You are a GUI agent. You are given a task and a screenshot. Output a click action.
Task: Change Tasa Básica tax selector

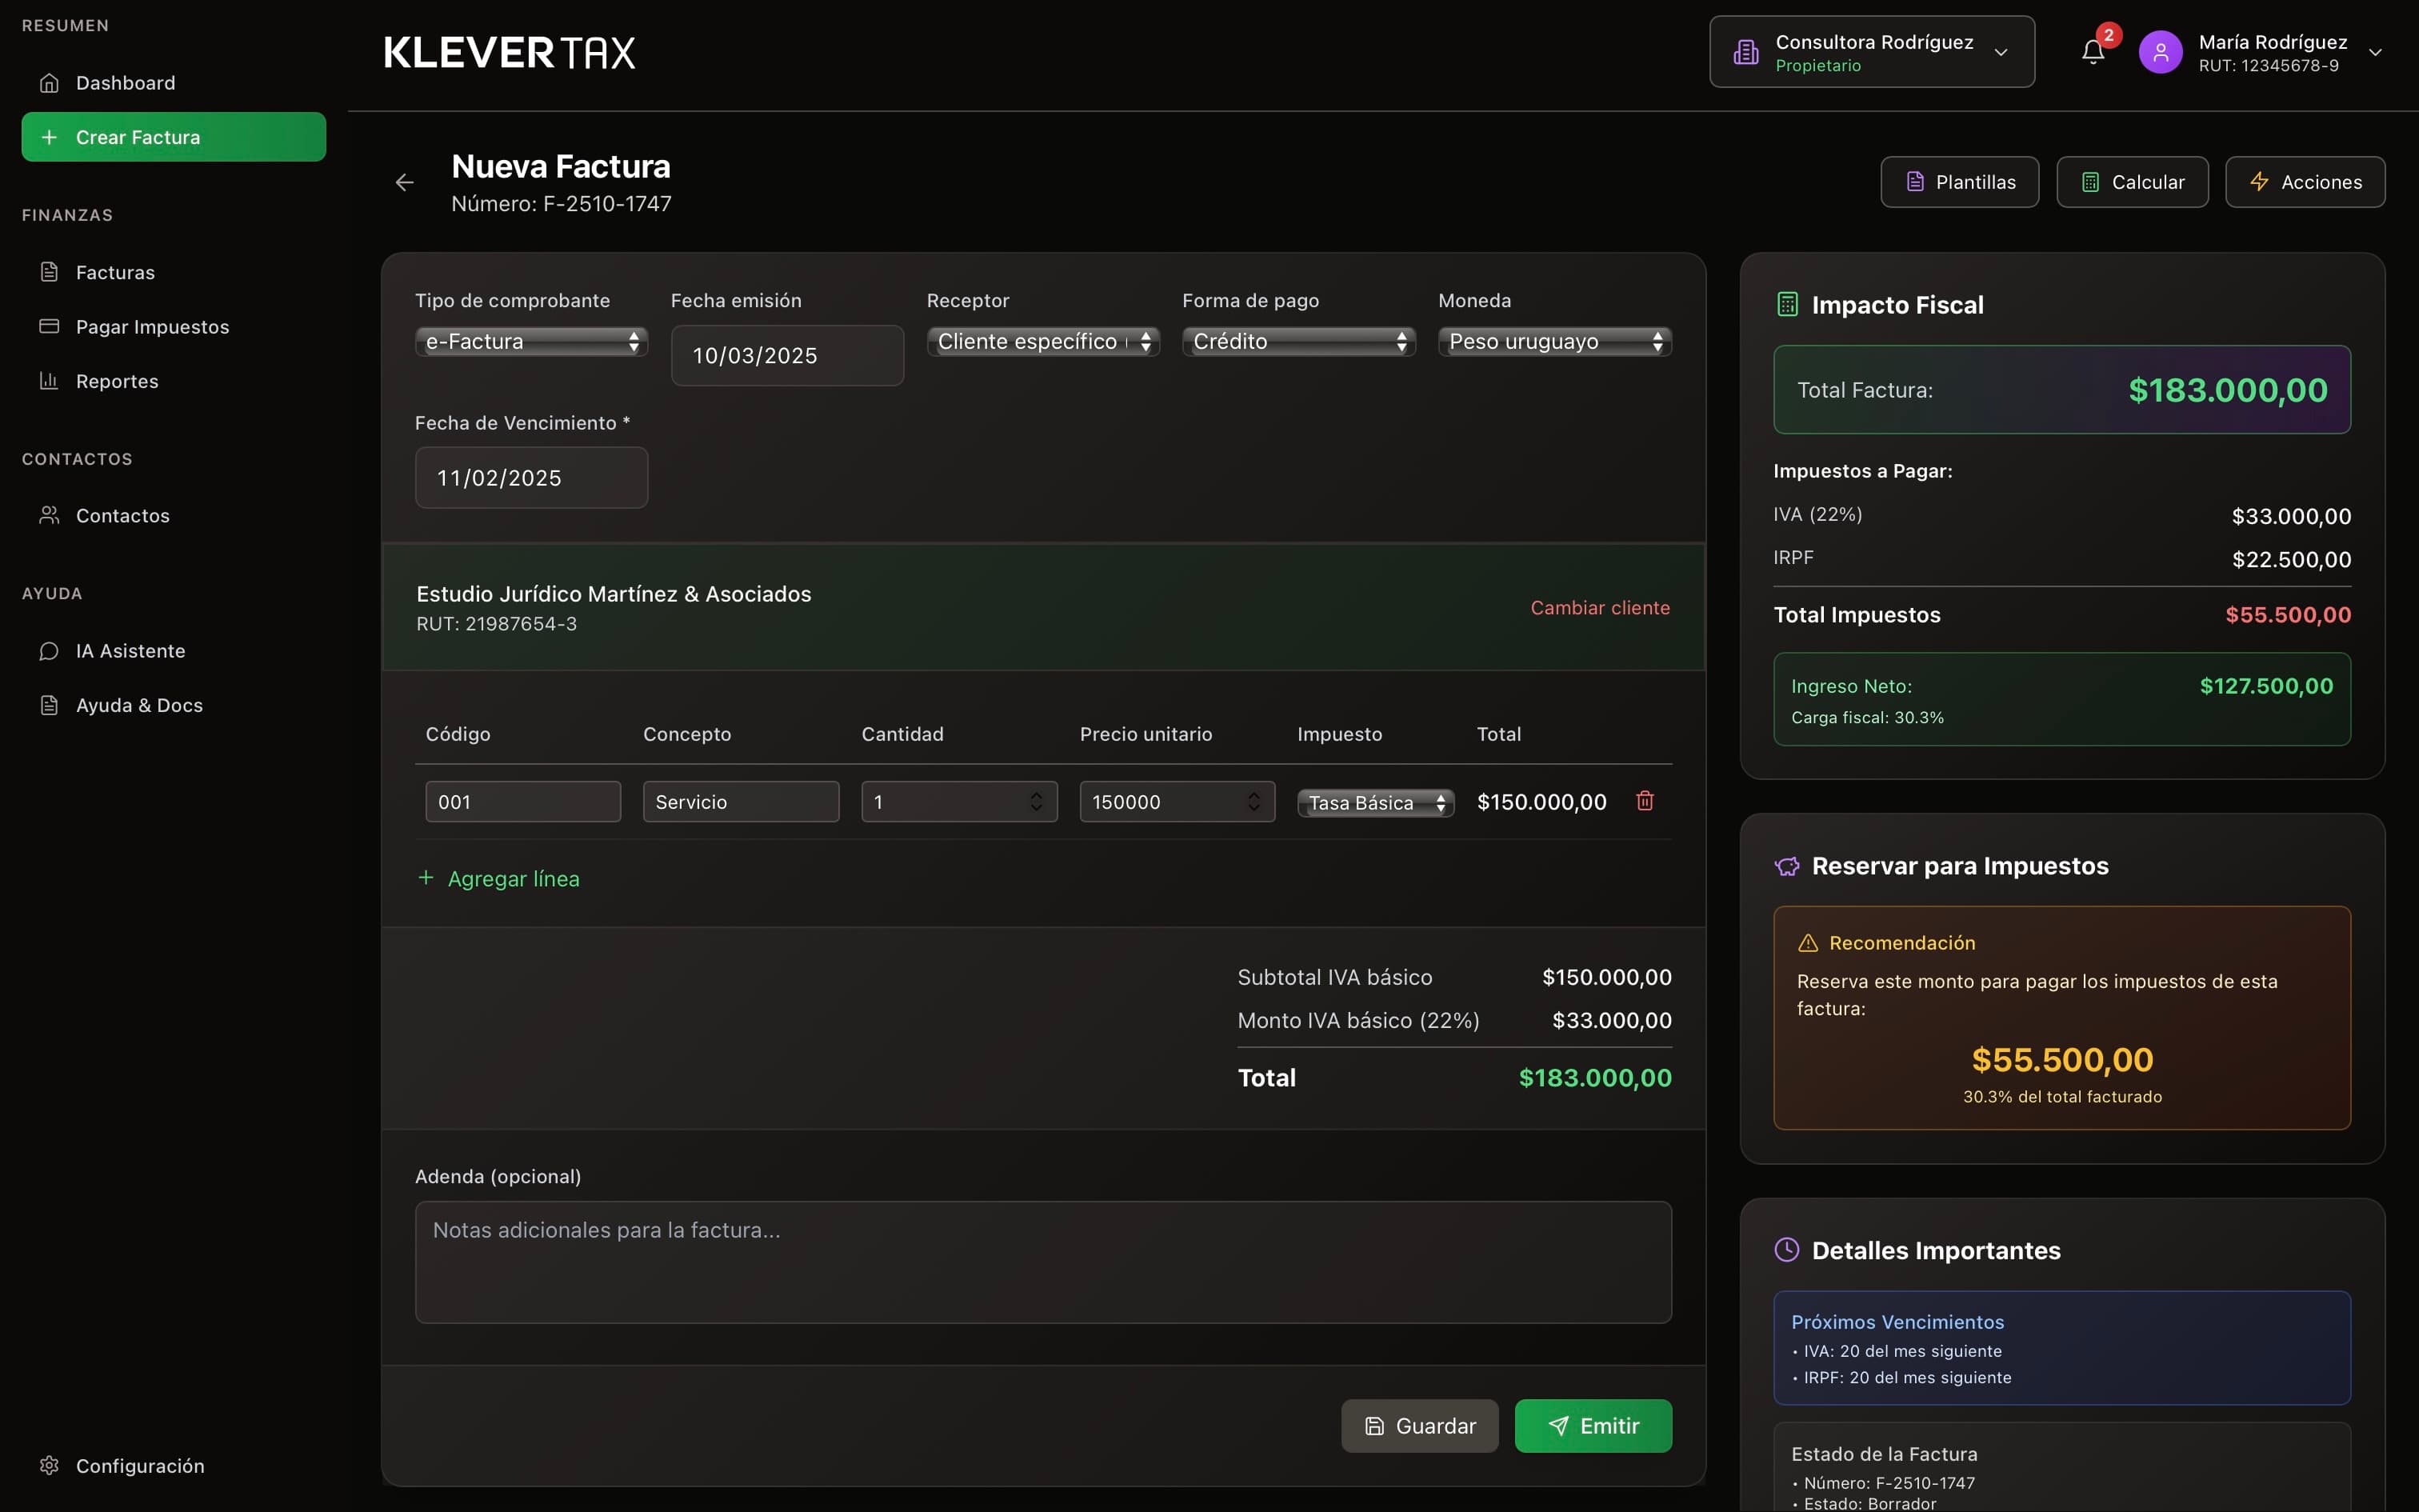pyautogui.click(x=1375, y=803)
